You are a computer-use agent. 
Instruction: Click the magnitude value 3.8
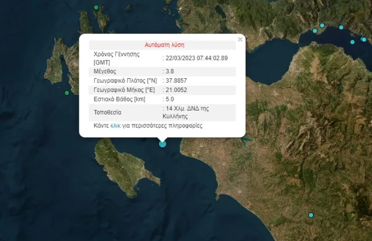coord(171,71)
